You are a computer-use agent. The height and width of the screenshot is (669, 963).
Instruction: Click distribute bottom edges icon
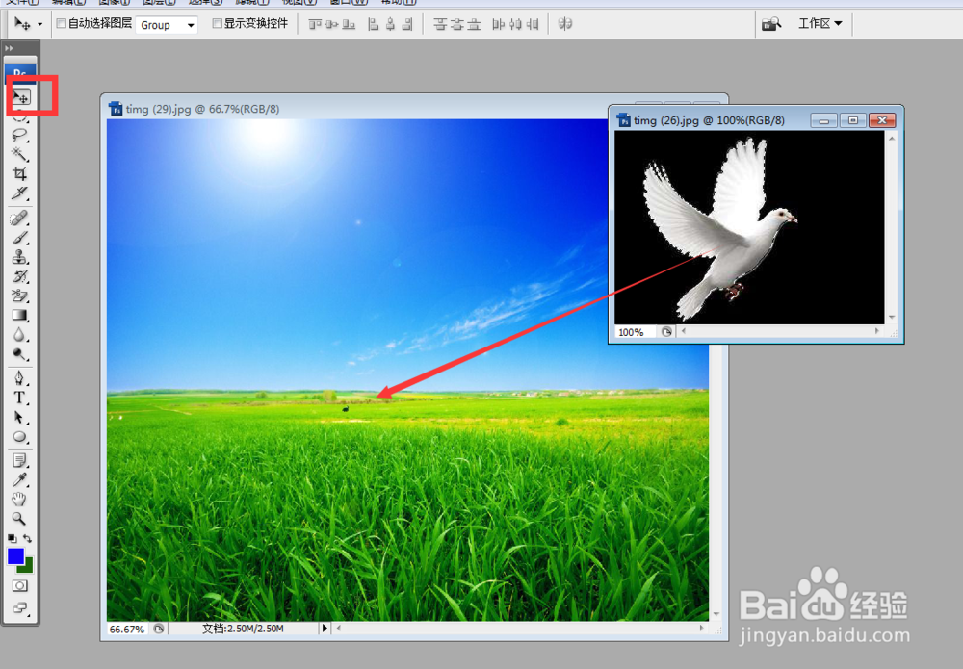474,24
